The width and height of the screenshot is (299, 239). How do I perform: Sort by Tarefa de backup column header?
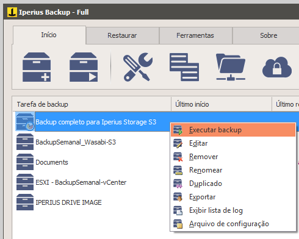pos(92,104)
